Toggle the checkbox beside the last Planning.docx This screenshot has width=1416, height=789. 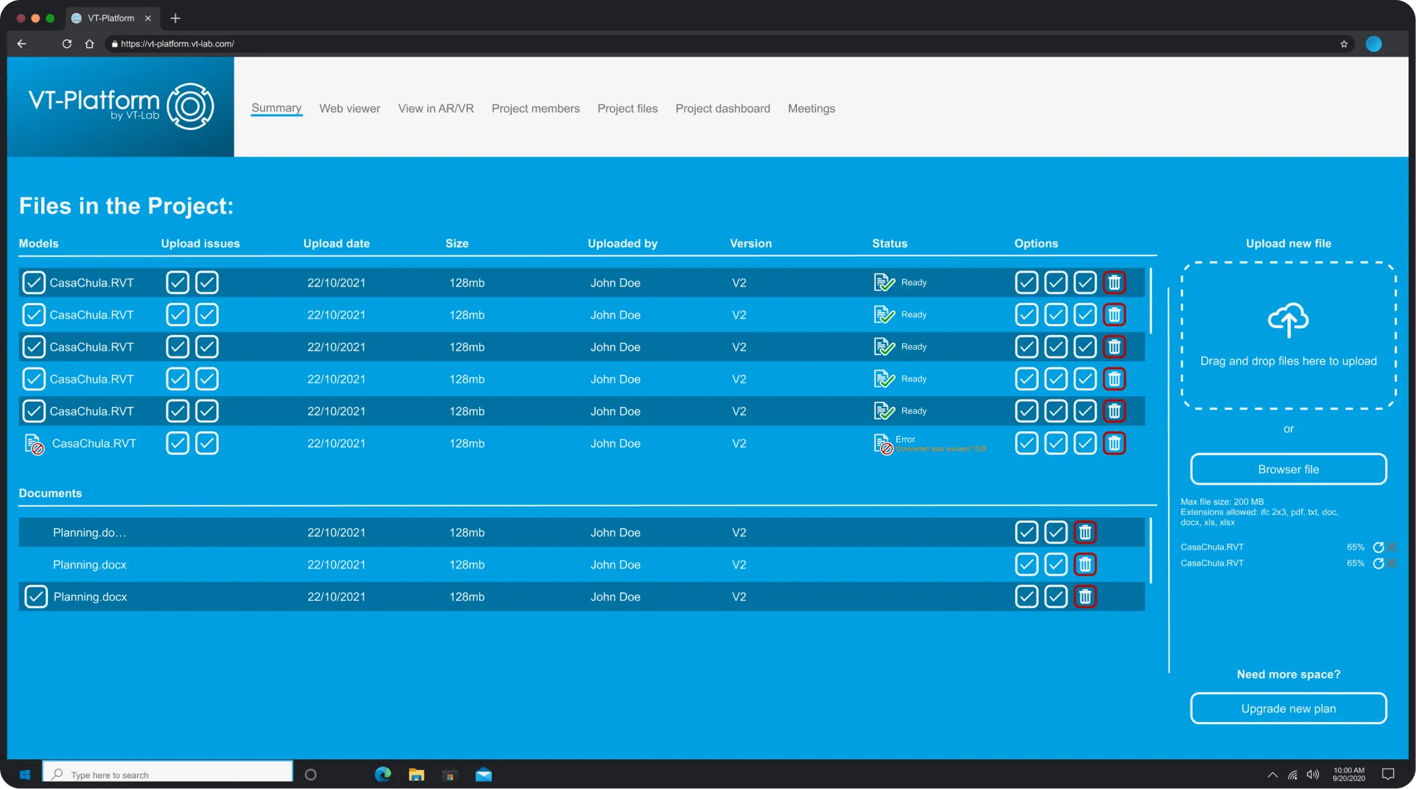tap(36, 596)
